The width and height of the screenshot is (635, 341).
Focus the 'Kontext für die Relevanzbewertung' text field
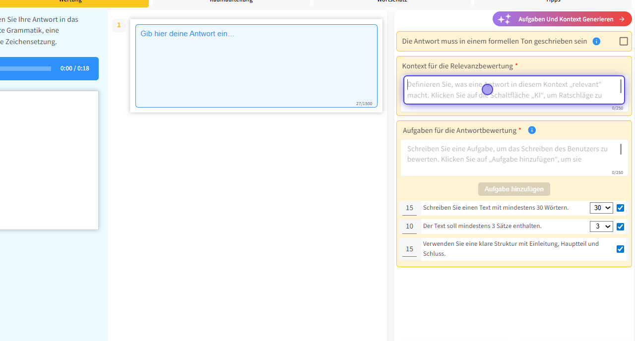pyautogui.click(x=512, y=90)
